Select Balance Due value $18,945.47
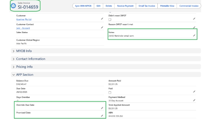Image resolution: width=213 pixels, height=119 pixels. 21,84
